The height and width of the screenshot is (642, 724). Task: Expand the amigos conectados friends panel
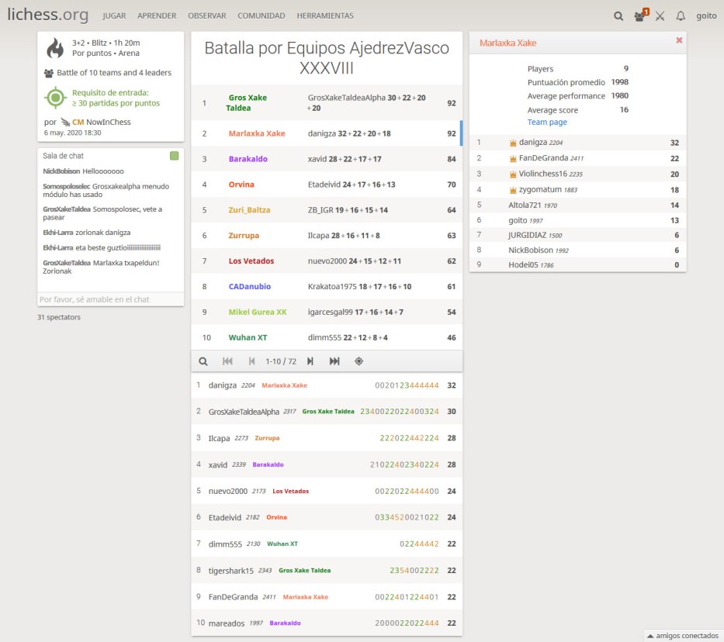(x=683, y=635)
